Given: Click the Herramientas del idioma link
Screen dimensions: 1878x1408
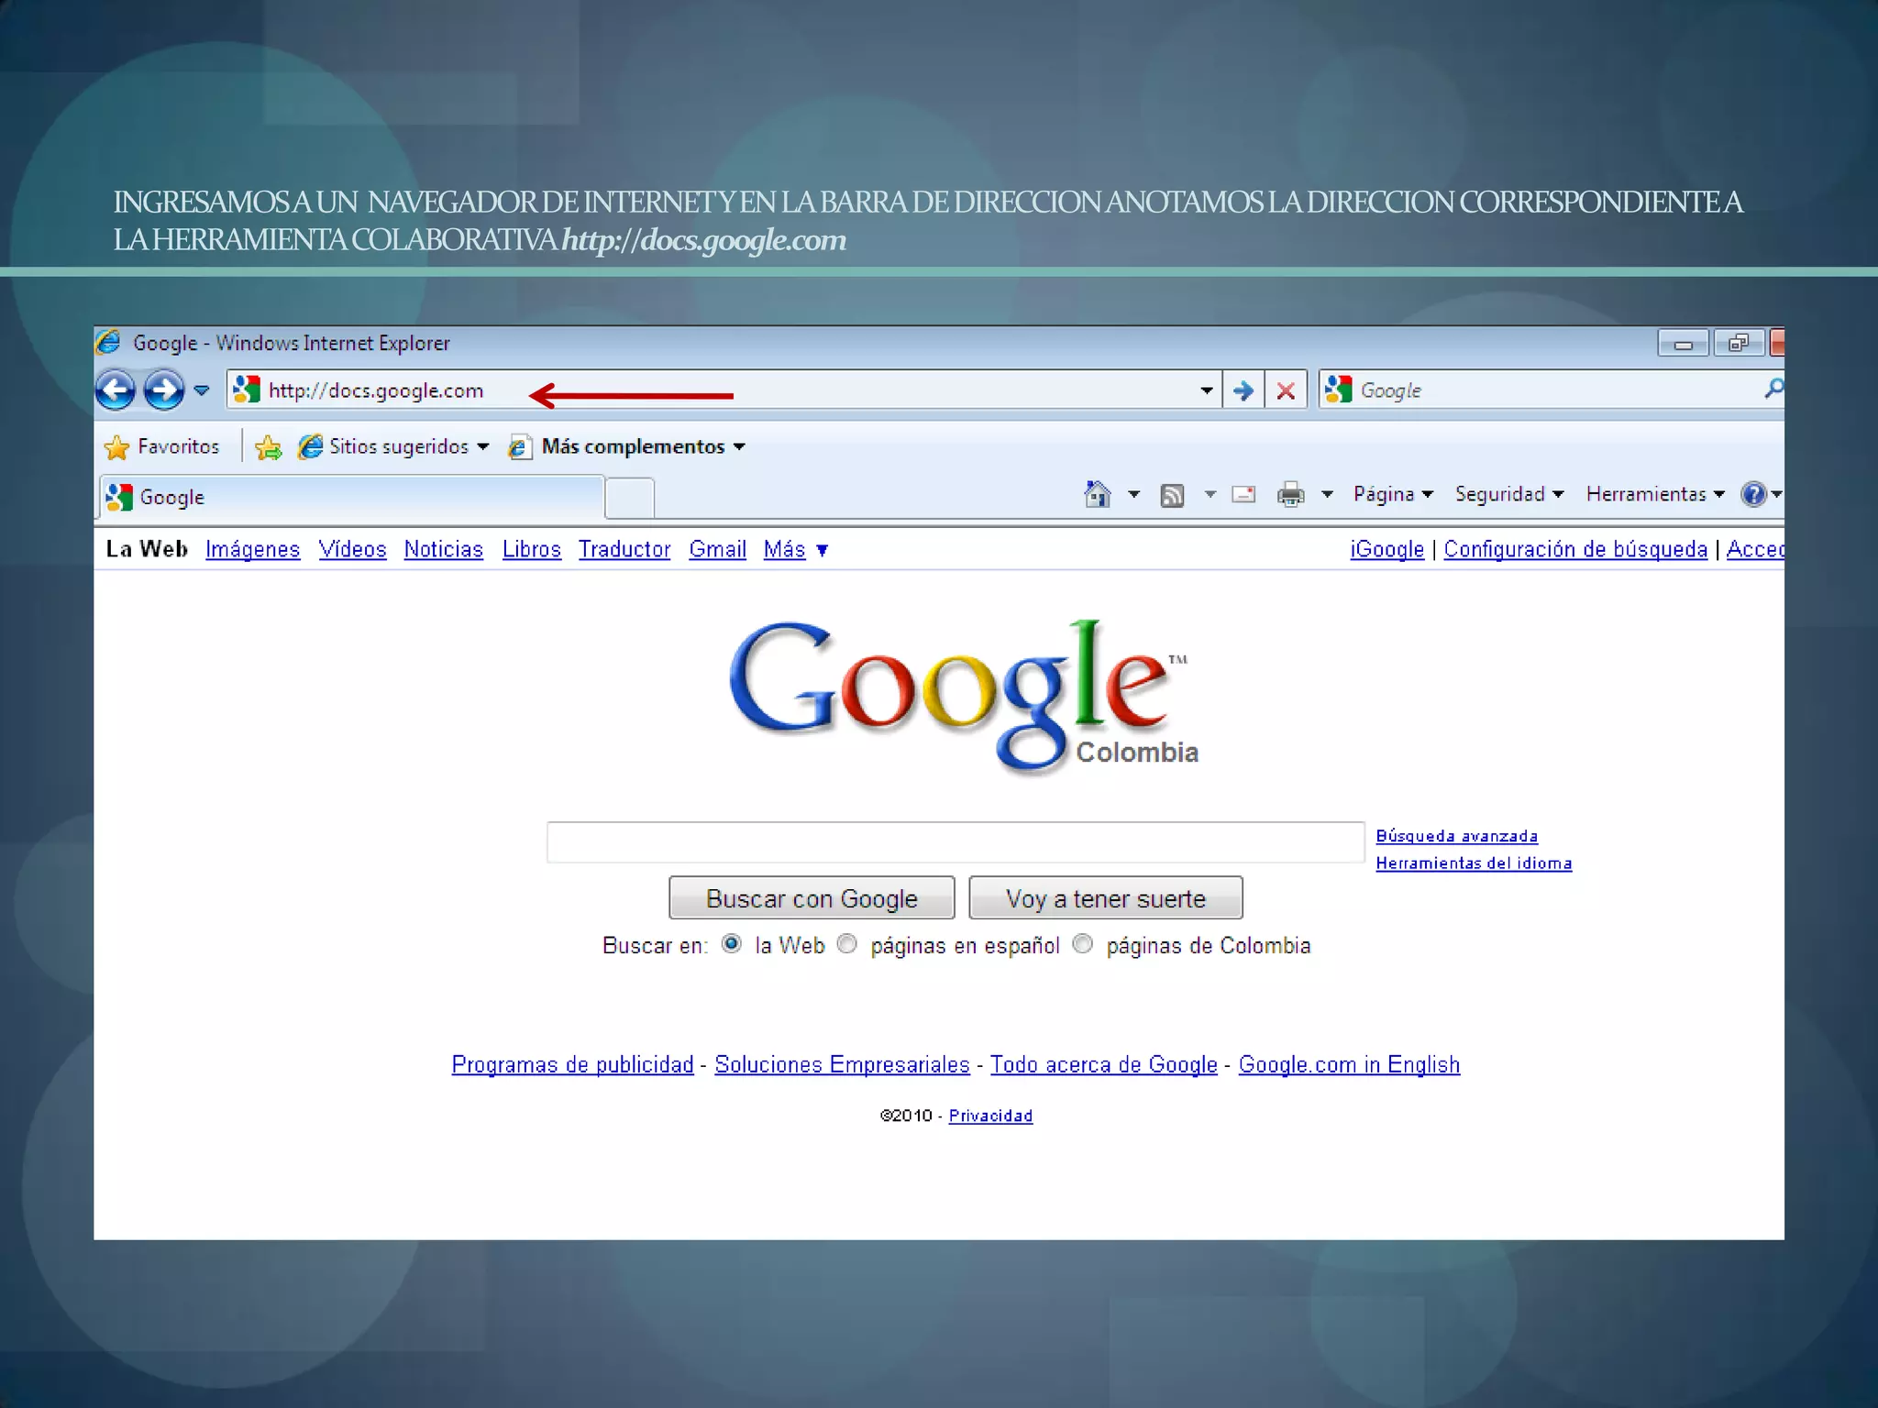Looking at the screenshot, I should pos(1474,863).
